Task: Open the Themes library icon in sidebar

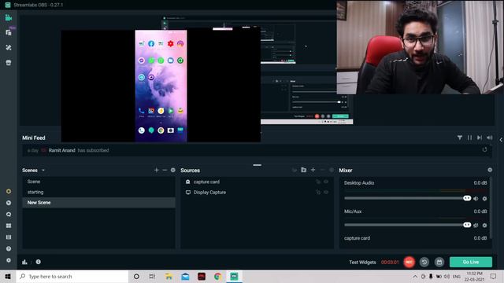Action: click(9, 32)
